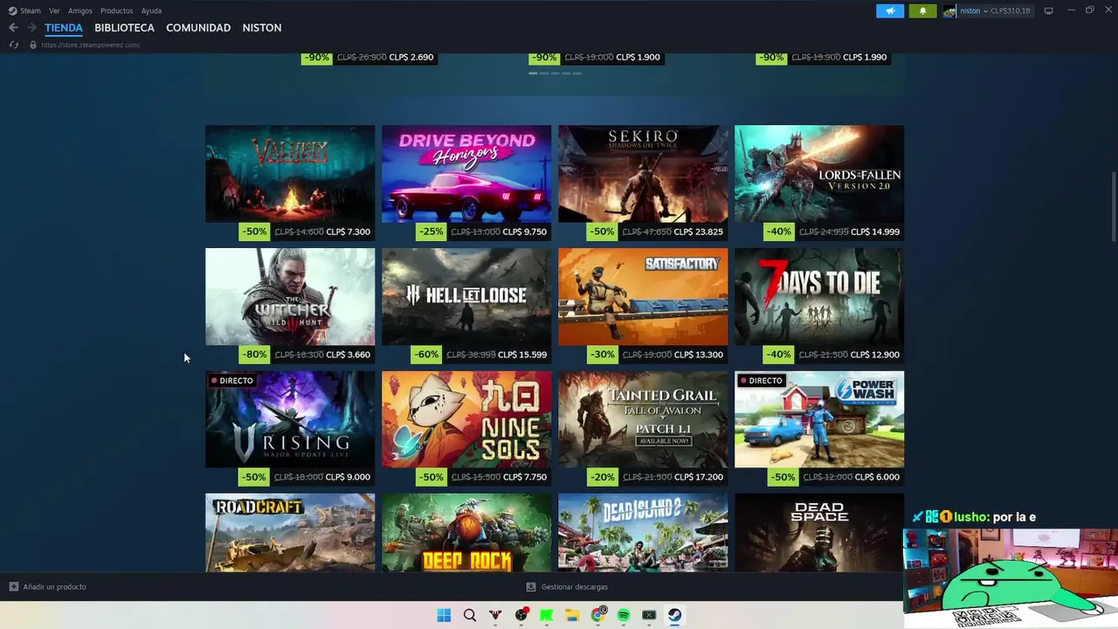Click the Steam page vertical scrollbar

tap(1114, 208)
